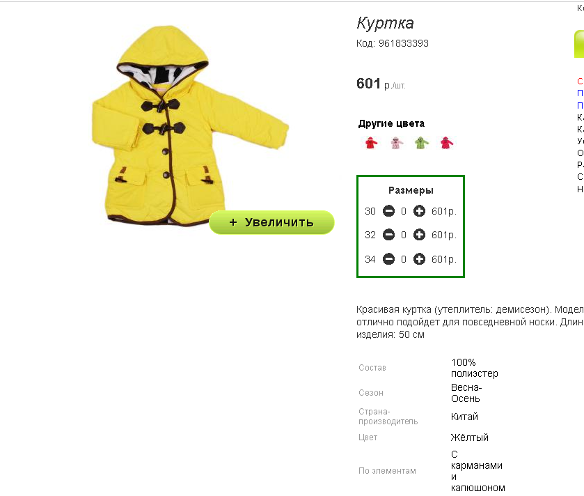Pick the green jacket color variant
Image resolution: width=584 pixels, height=496 pixels.
(422, 143)
